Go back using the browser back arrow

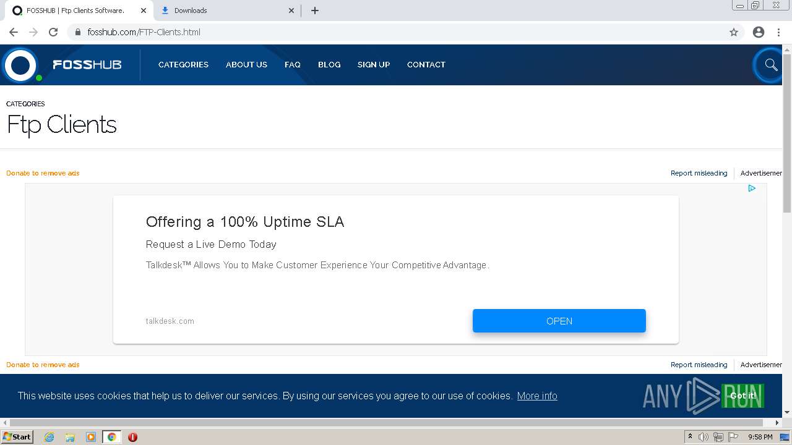pyautogui.click(x=14, y=32)
